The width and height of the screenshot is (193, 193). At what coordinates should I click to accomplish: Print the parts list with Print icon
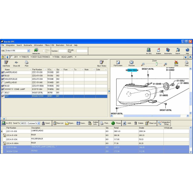[26, 63]
